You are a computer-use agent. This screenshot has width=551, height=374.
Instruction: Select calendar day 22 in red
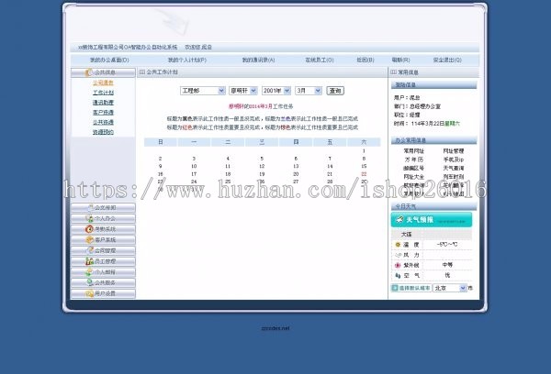click(x=364, y=174)
